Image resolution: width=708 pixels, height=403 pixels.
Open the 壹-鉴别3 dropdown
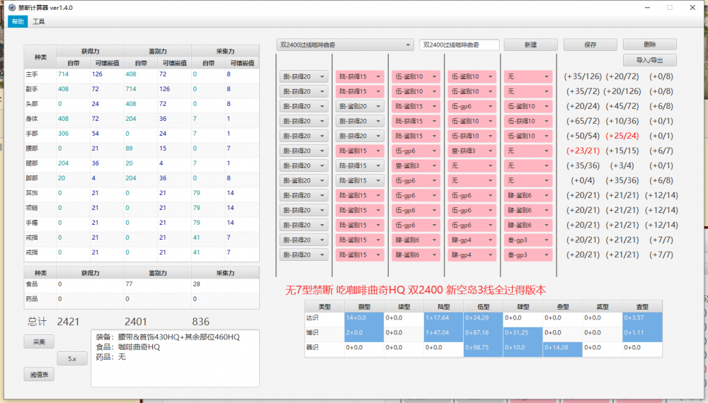(416, 166)
